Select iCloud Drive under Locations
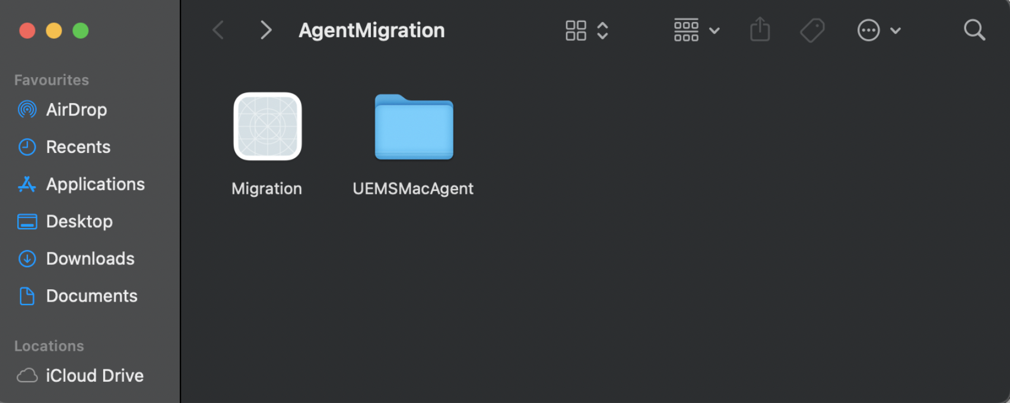Screen dimensions: 1010x403 tap(95, 375)
